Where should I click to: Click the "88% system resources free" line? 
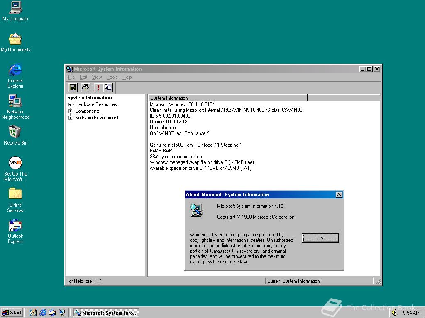[176, 157]
